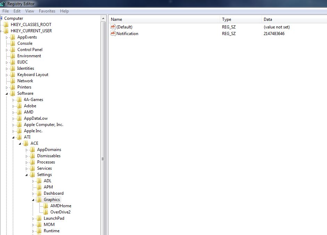
Task: Sort values by Data column header
Action: tap(294, 19)
